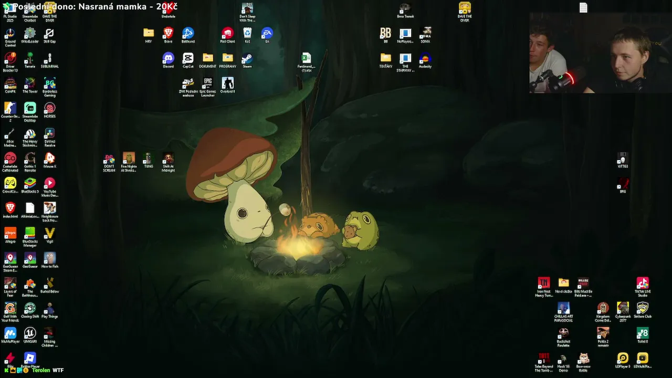Viewport: 672px width, 378px height.
Task: Open the HRY folder
Action: (x=149, y=35)
